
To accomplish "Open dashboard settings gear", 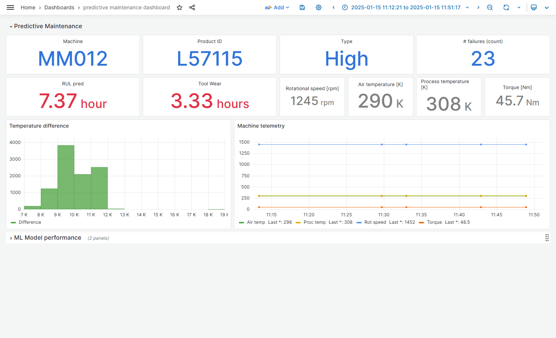I will (319, 7).
